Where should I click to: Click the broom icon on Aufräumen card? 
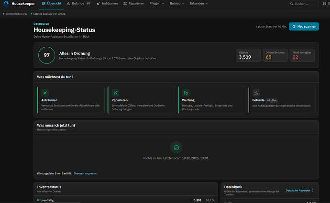[45, 93]
